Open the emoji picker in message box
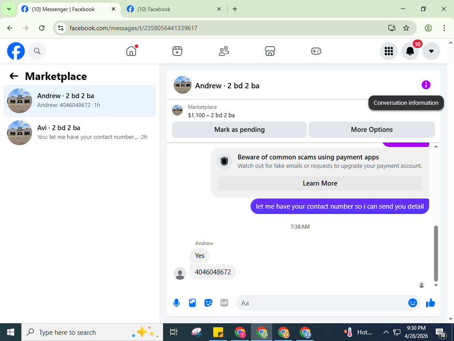The height and width of the screenshot is (341, 454). click(413, 303)
